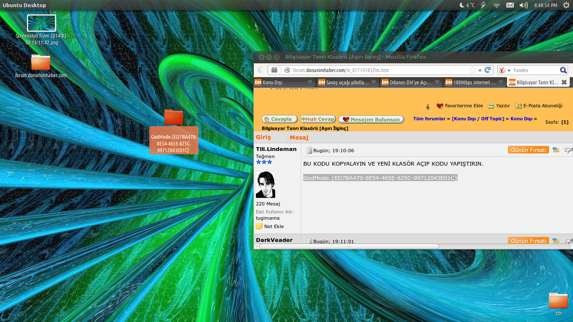Click the post icon beside 'Bugün; 19:11:01'
The image size is (573, 322).
pyautogui.click(x=309, y=241)
